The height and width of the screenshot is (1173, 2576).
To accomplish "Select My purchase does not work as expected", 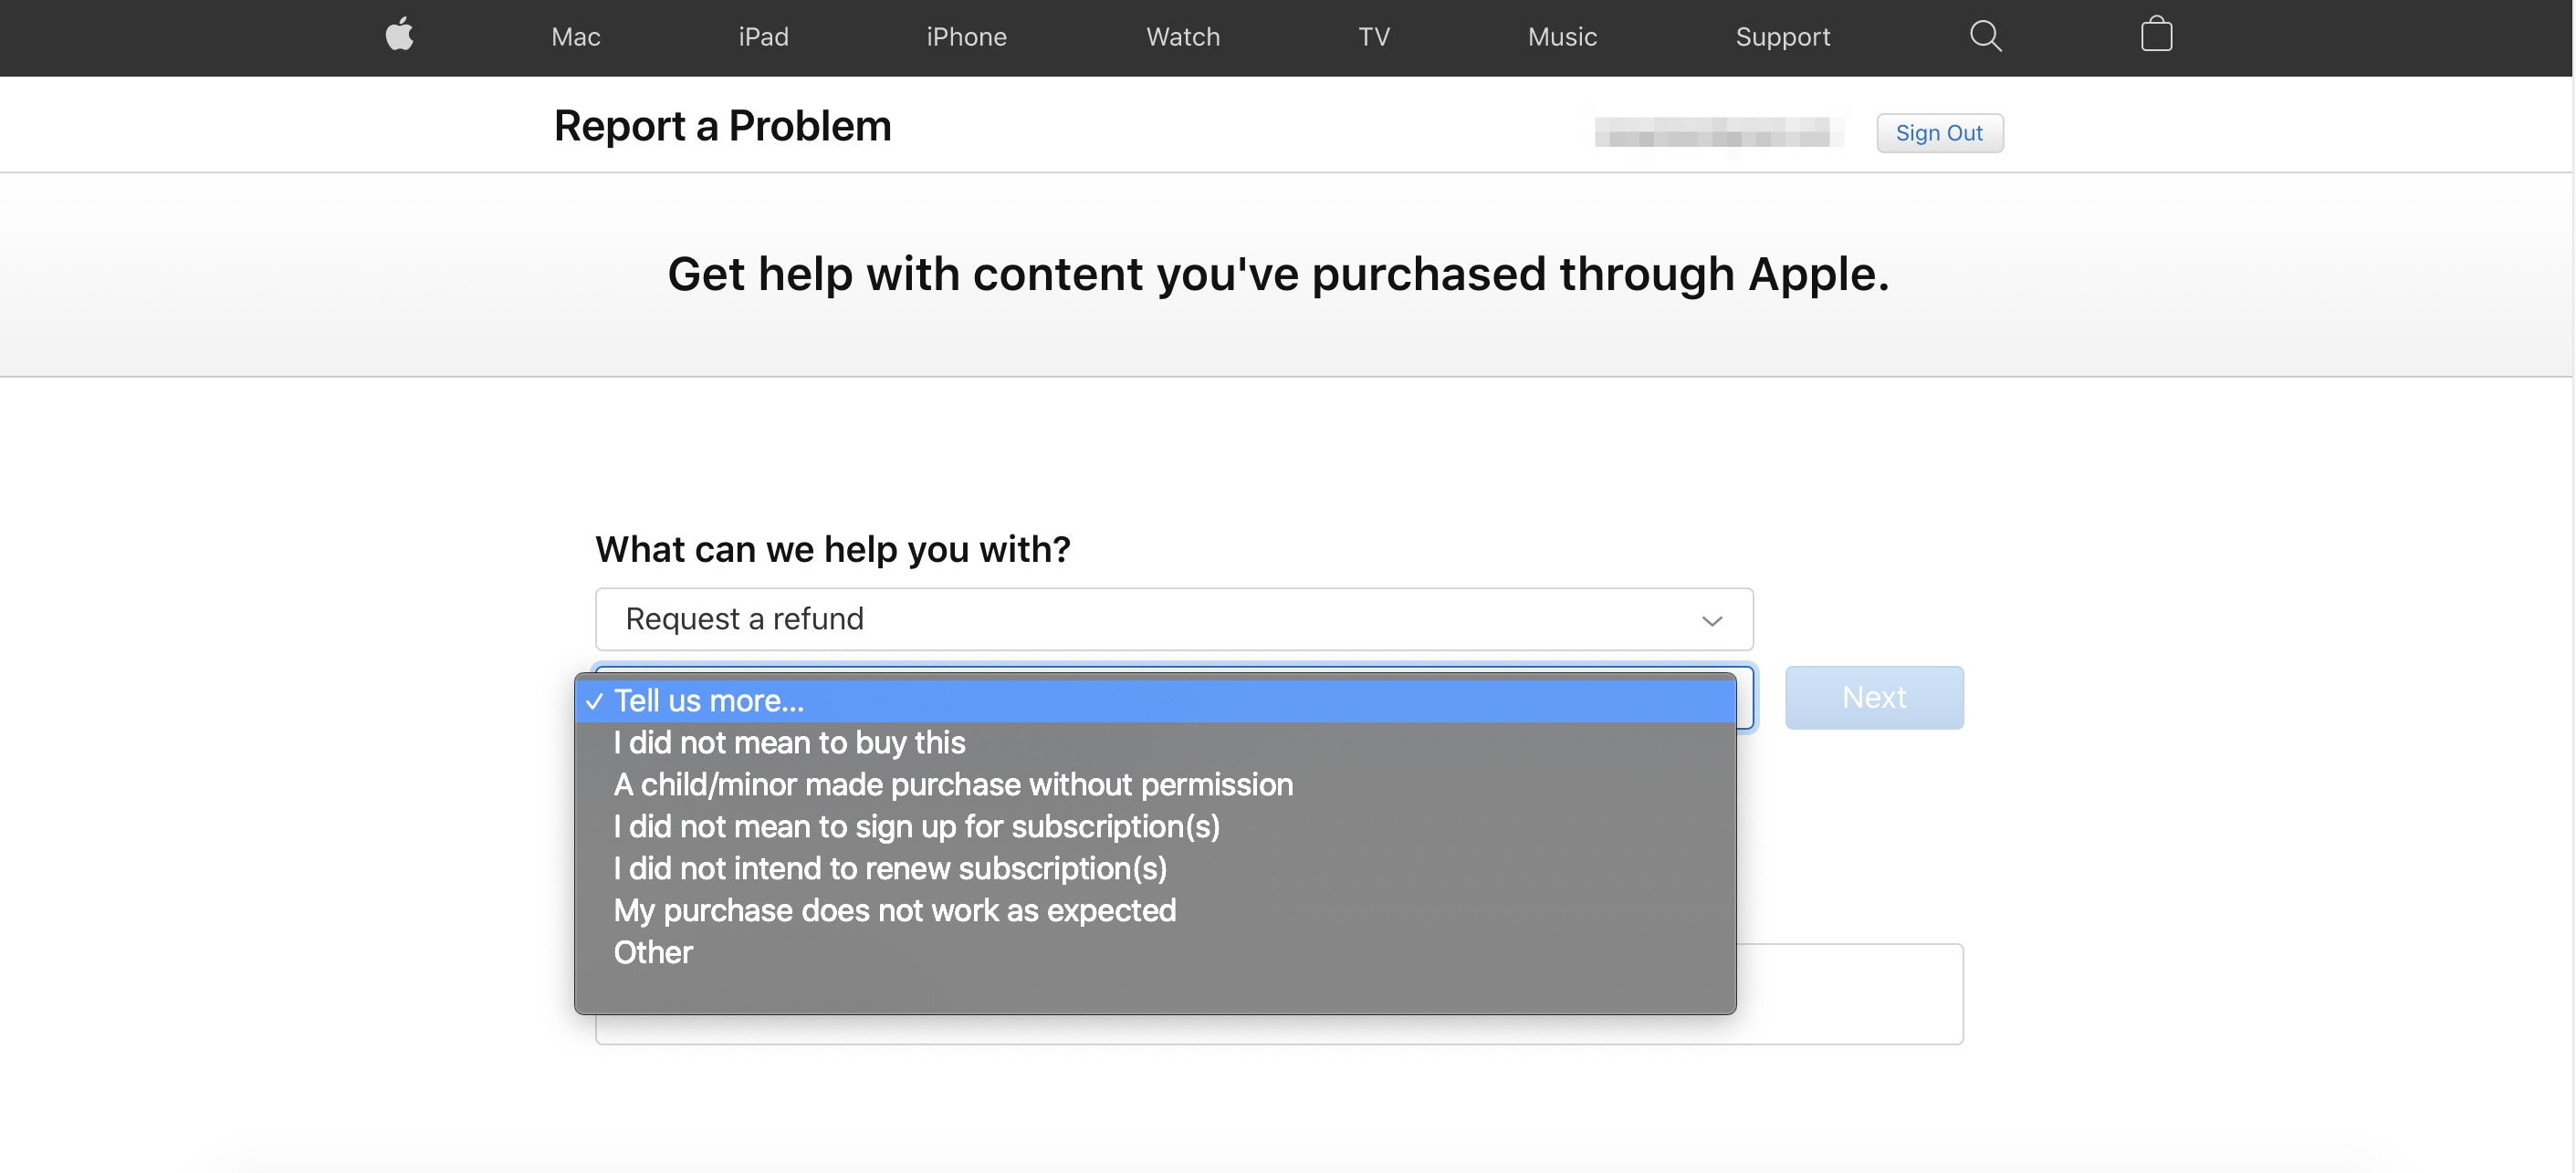I will [1155, 910].
